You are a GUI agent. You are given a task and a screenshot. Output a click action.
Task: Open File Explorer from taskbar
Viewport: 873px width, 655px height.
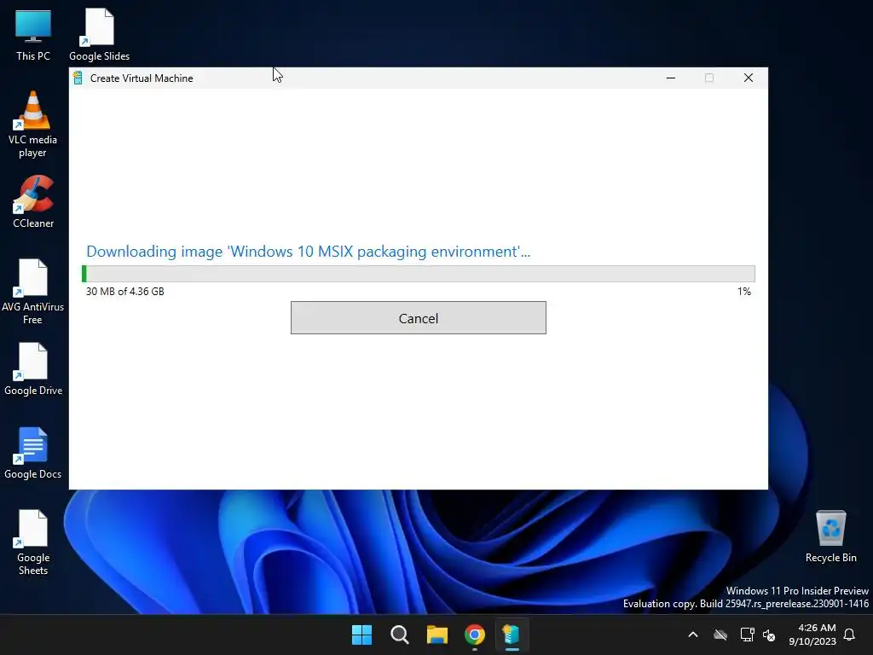[x=437, y=635]
